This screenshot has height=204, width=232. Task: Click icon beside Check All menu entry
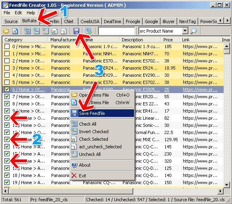tap(74, 124)
